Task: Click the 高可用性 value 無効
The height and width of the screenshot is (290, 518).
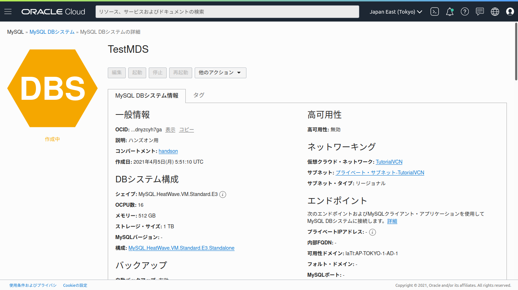Action: point(336,130)
